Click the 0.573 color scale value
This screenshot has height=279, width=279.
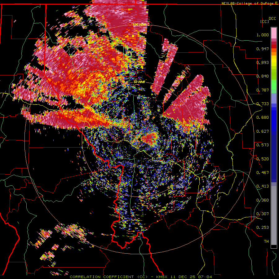(x=263, y=145)
